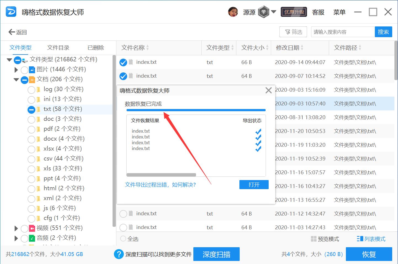The width and height of the screenshot is (398, 264).
Task: Click the search input field 请输入搜索内容
Action: 342,32
